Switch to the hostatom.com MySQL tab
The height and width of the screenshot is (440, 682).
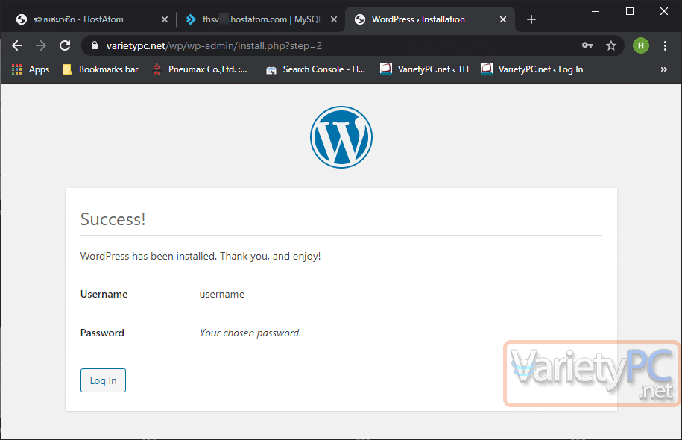click(261, 19)
